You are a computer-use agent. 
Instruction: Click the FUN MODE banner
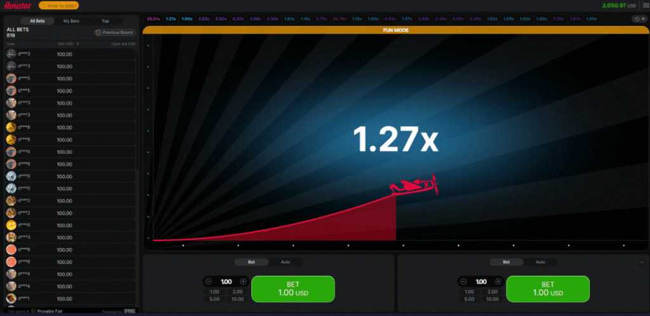396,30
